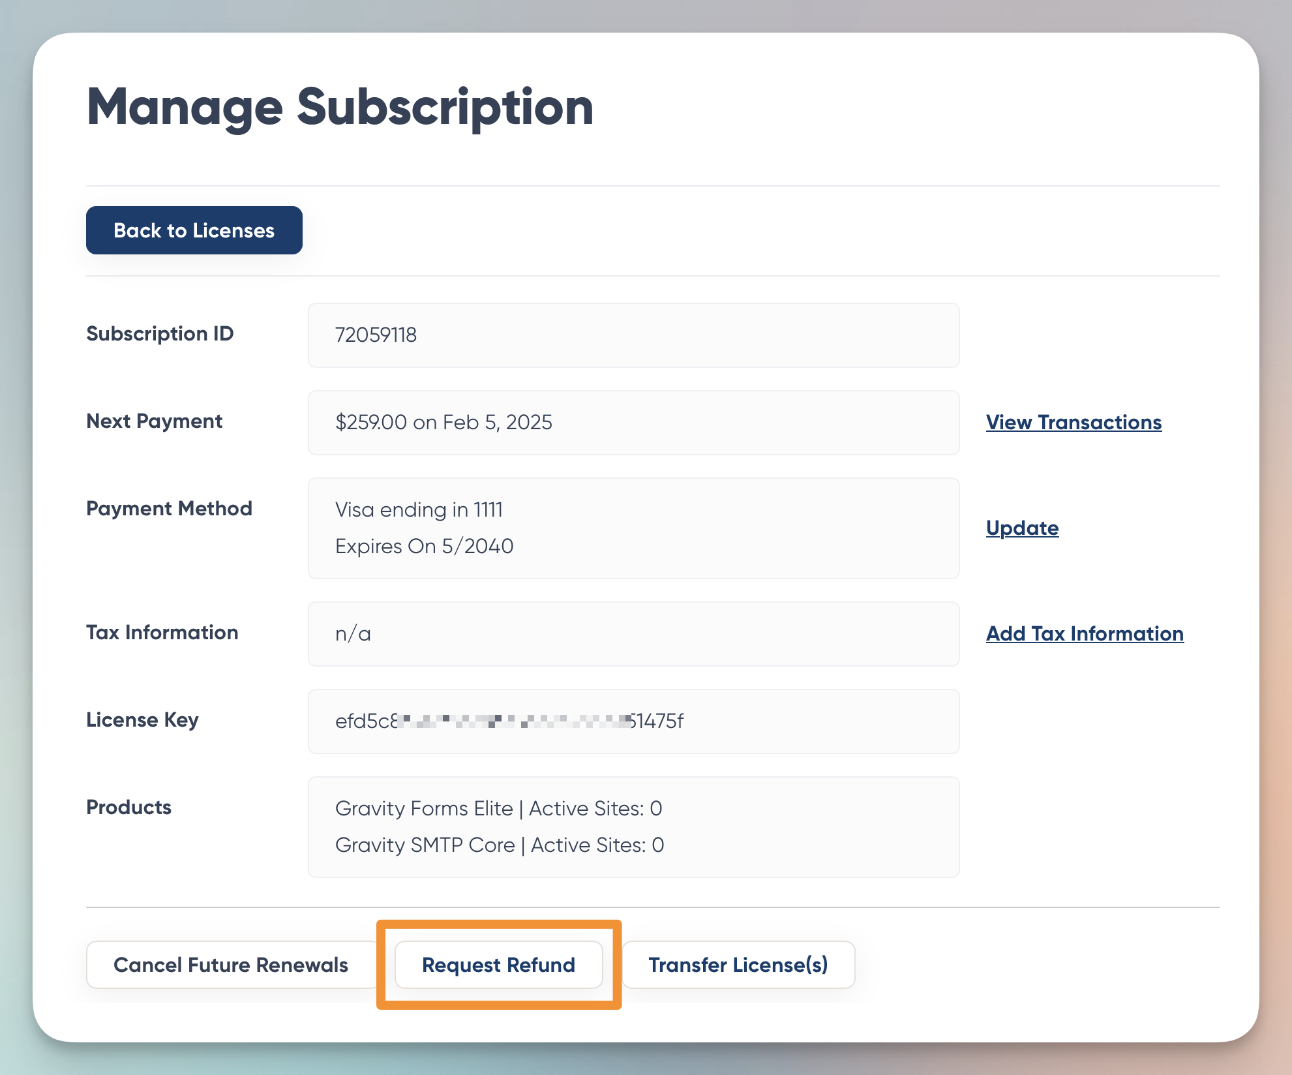This screenshot has width=1292, height=1075.
Task: Click Update next to the payment method
Action: click(x=1021, y=528)
